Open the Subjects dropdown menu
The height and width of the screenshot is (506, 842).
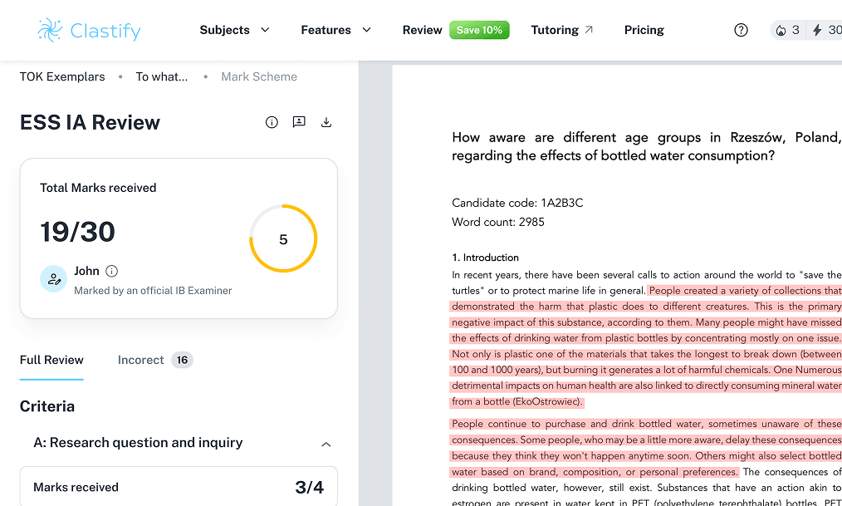pos(234,30)
